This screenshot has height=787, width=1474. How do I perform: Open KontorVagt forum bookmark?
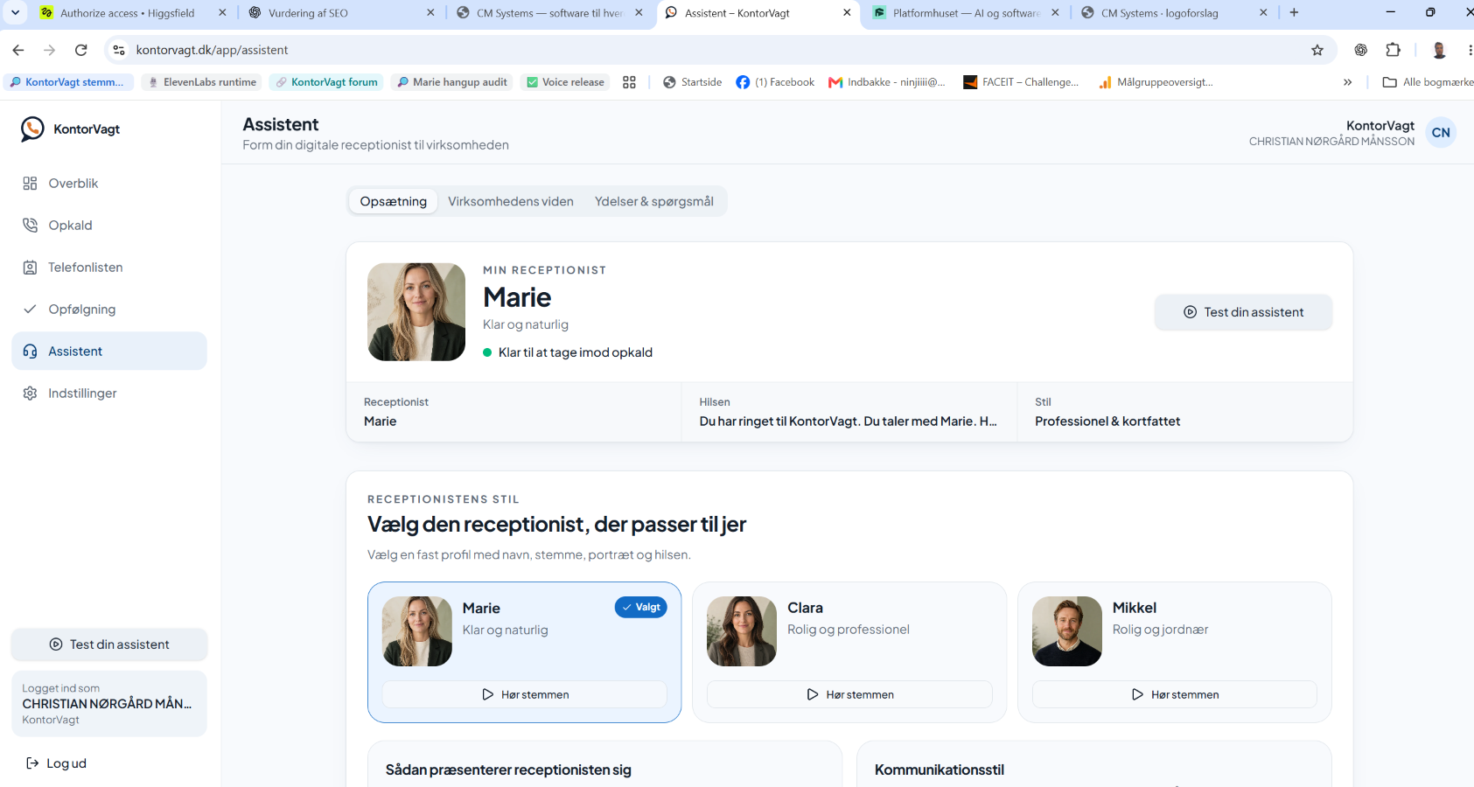tap(326, 82)
